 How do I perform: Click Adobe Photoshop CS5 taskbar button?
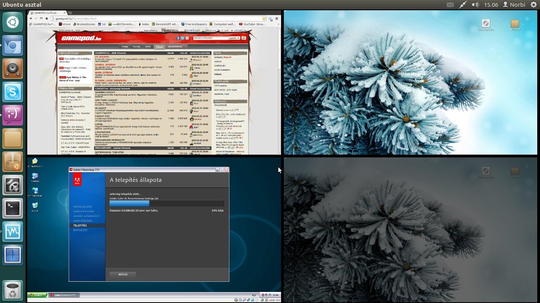(x=64, y=295)
